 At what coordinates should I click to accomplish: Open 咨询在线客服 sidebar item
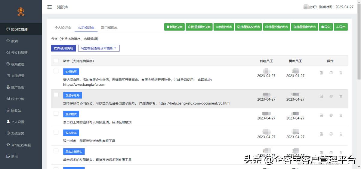tap(21, 145)
